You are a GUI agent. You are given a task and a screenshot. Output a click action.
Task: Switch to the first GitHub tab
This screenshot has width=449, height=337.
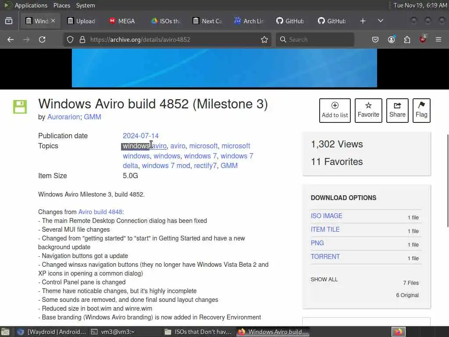coord(290,21)
